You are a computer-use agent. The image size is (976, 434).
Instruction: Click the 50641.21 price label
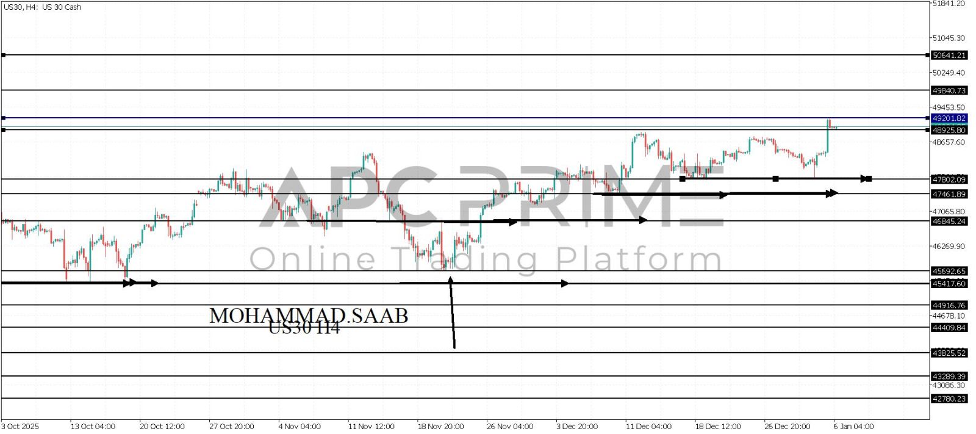(x=949, y=56)
